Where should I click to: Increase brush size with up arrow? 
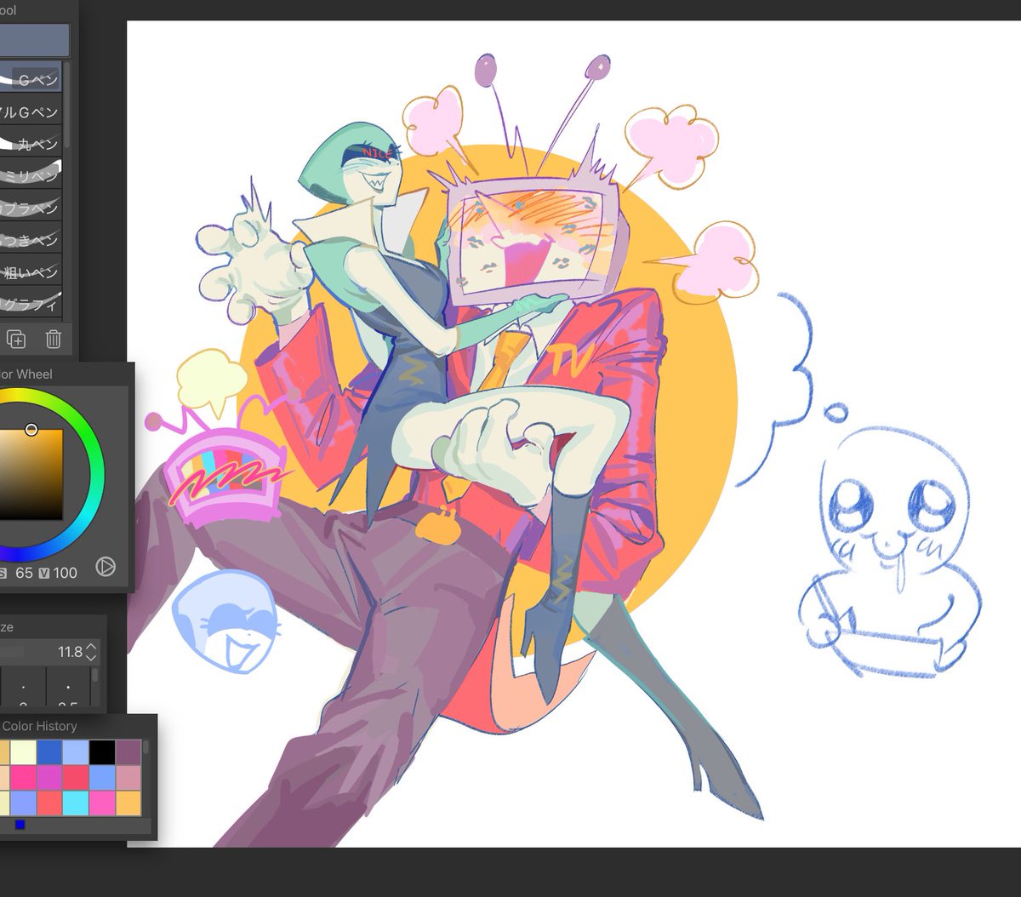[x=92, y=648]
